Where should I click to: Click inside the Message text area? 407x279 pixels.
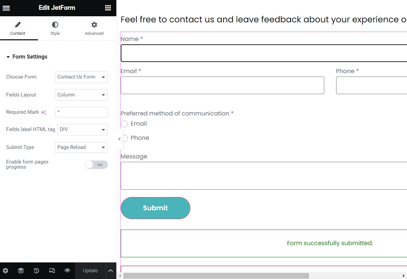click(237, 175)
